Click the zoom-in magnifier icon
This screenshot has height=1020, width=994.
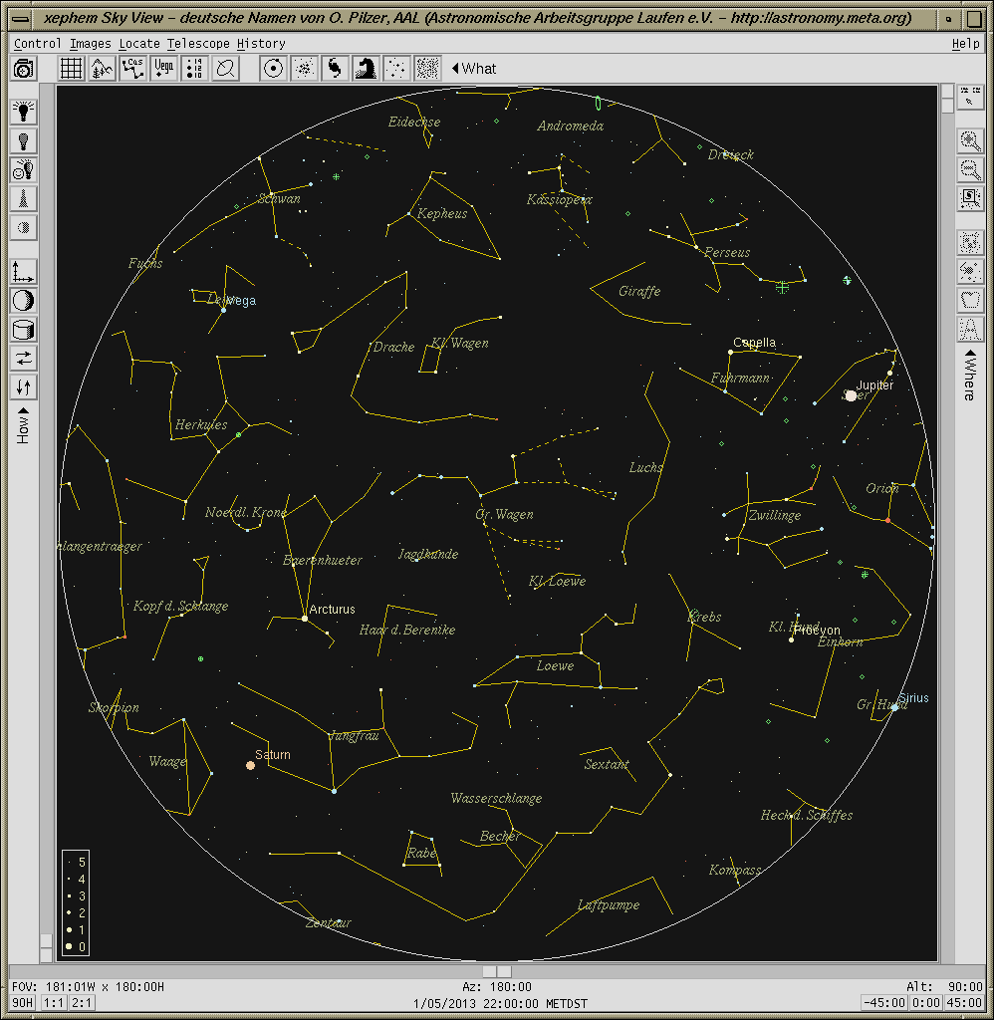pyautogui.click(x=970, y=141)
